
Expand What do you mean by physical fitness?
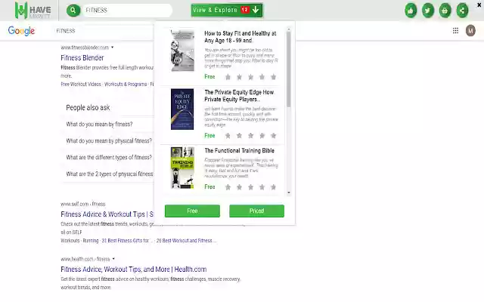[110, 141]
